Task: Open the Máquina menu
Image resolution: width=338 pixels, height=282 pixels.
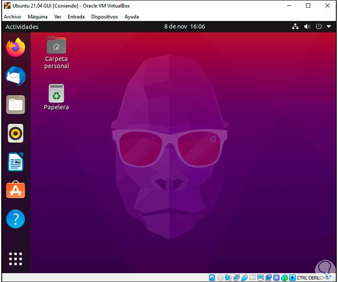Action: coord(38,17)
